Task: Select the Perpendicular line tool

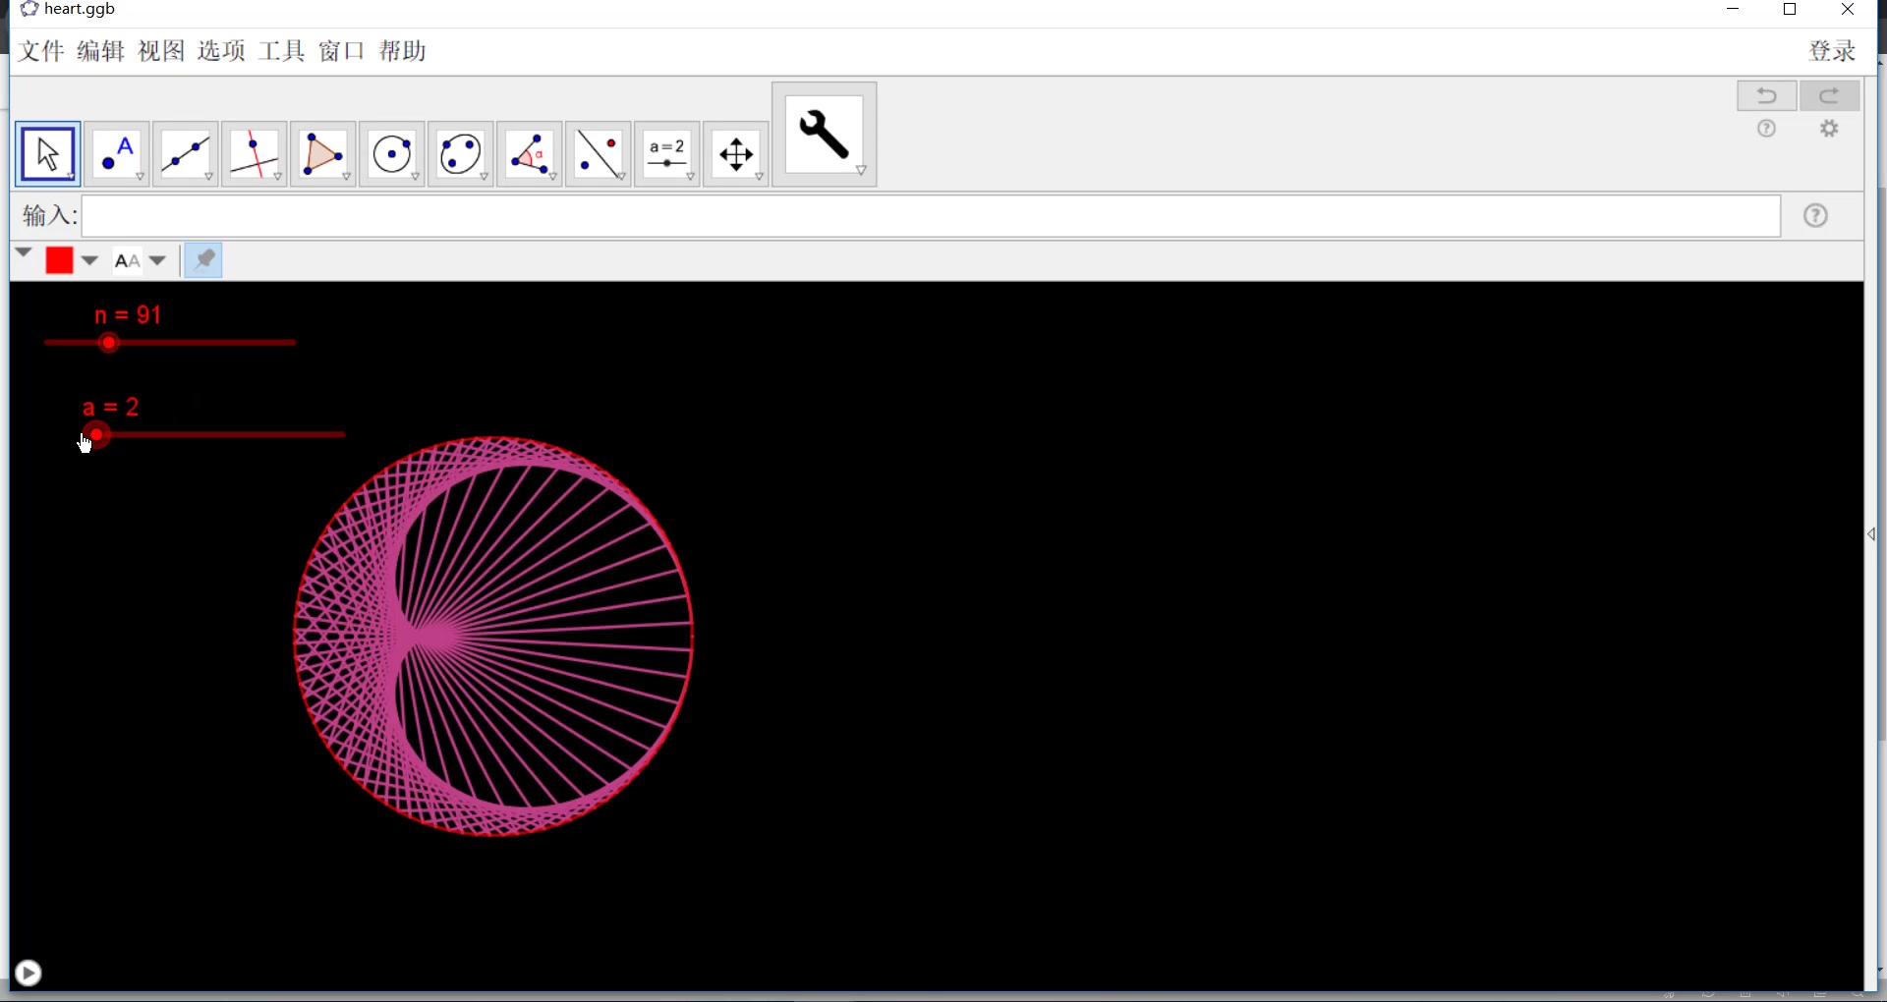Action: [255, 154]
